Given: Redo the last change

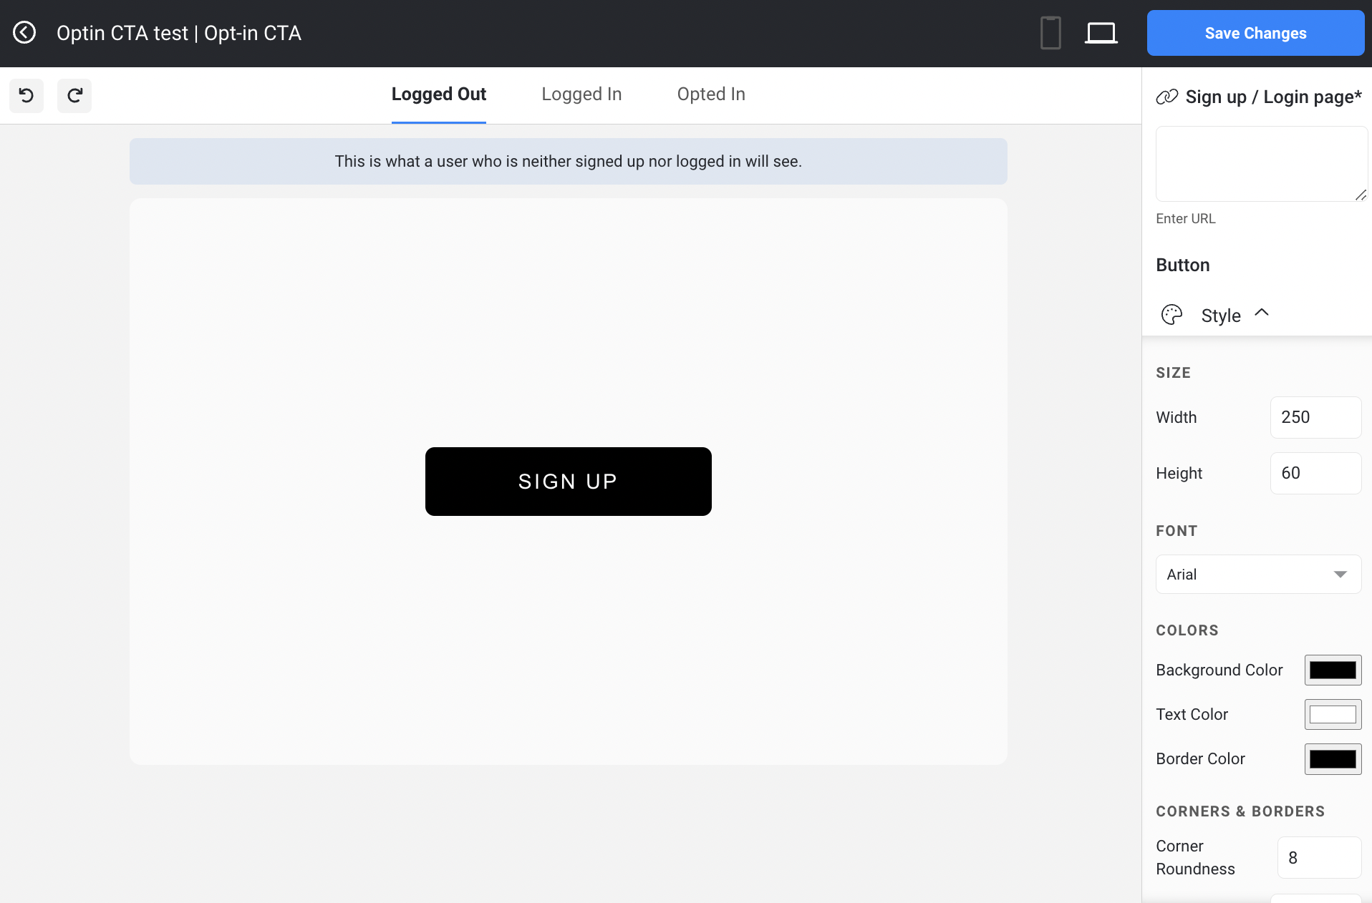Looking at the screenshot, I should (74, 95).
